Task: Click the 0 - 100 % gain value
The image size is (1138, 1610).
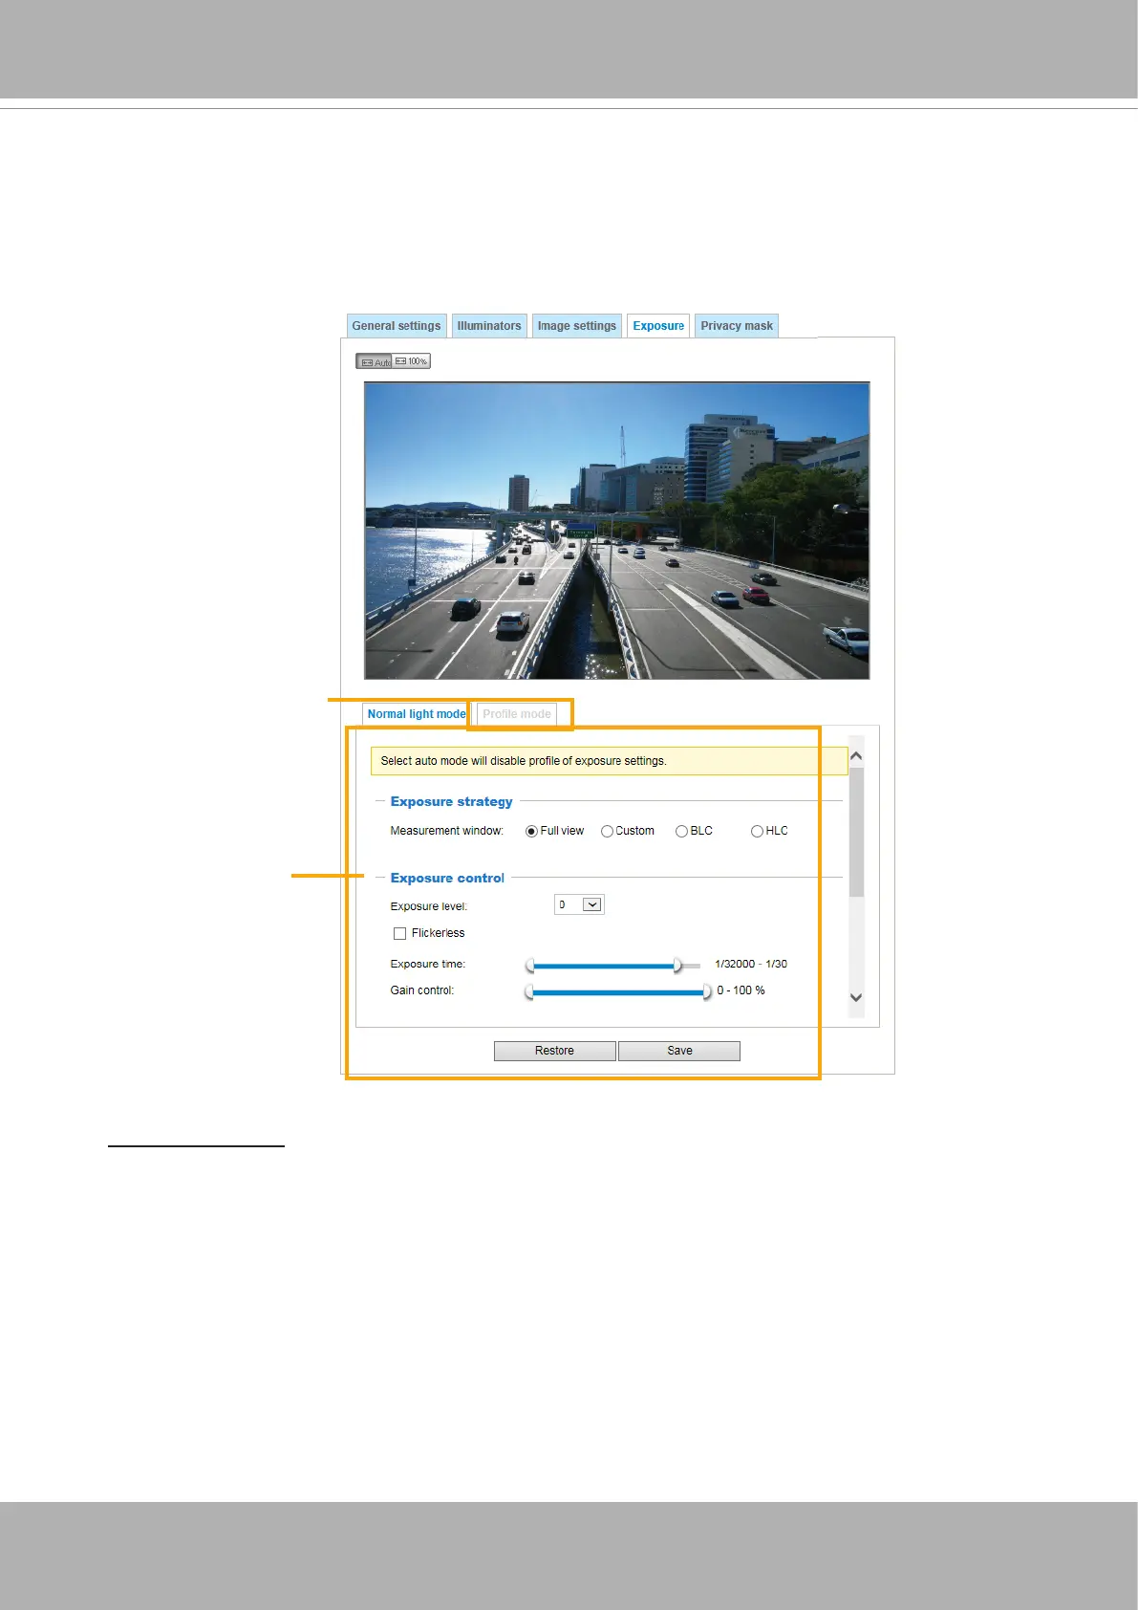Action: pyautogui.click(x=741, y=991)
